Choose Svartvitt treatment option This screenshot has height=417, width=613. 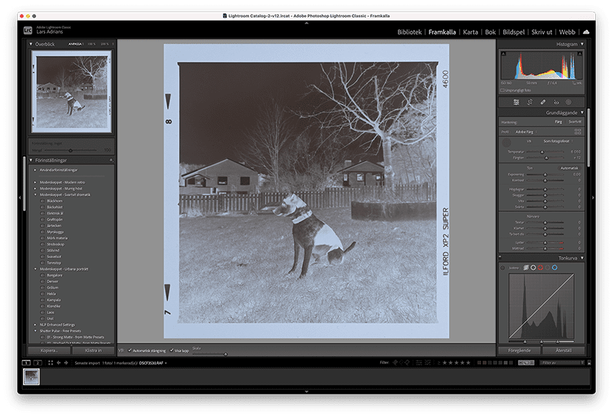575,122
